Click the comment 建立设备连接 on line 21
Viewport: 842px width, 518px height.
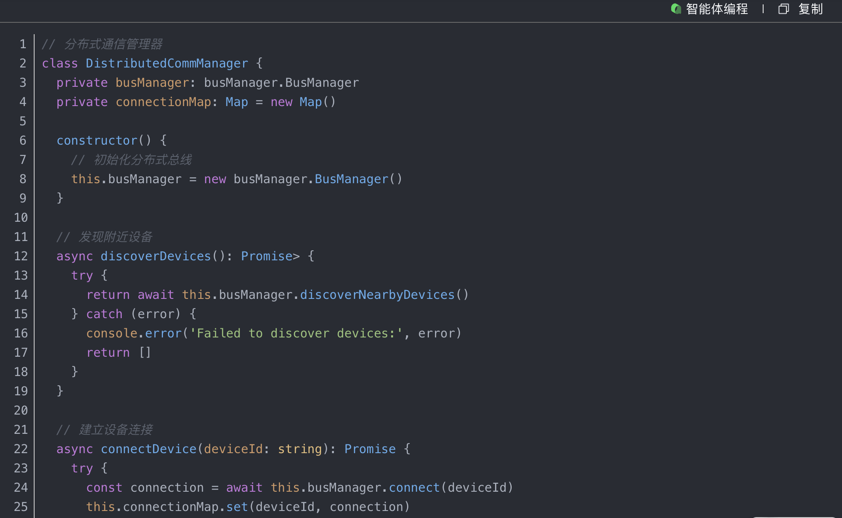(115, 430)
